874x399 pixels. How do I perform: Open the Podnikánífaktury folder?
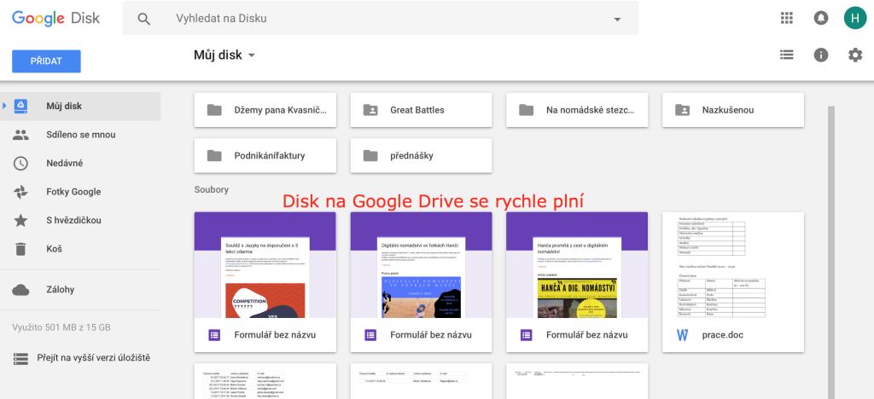265,155
